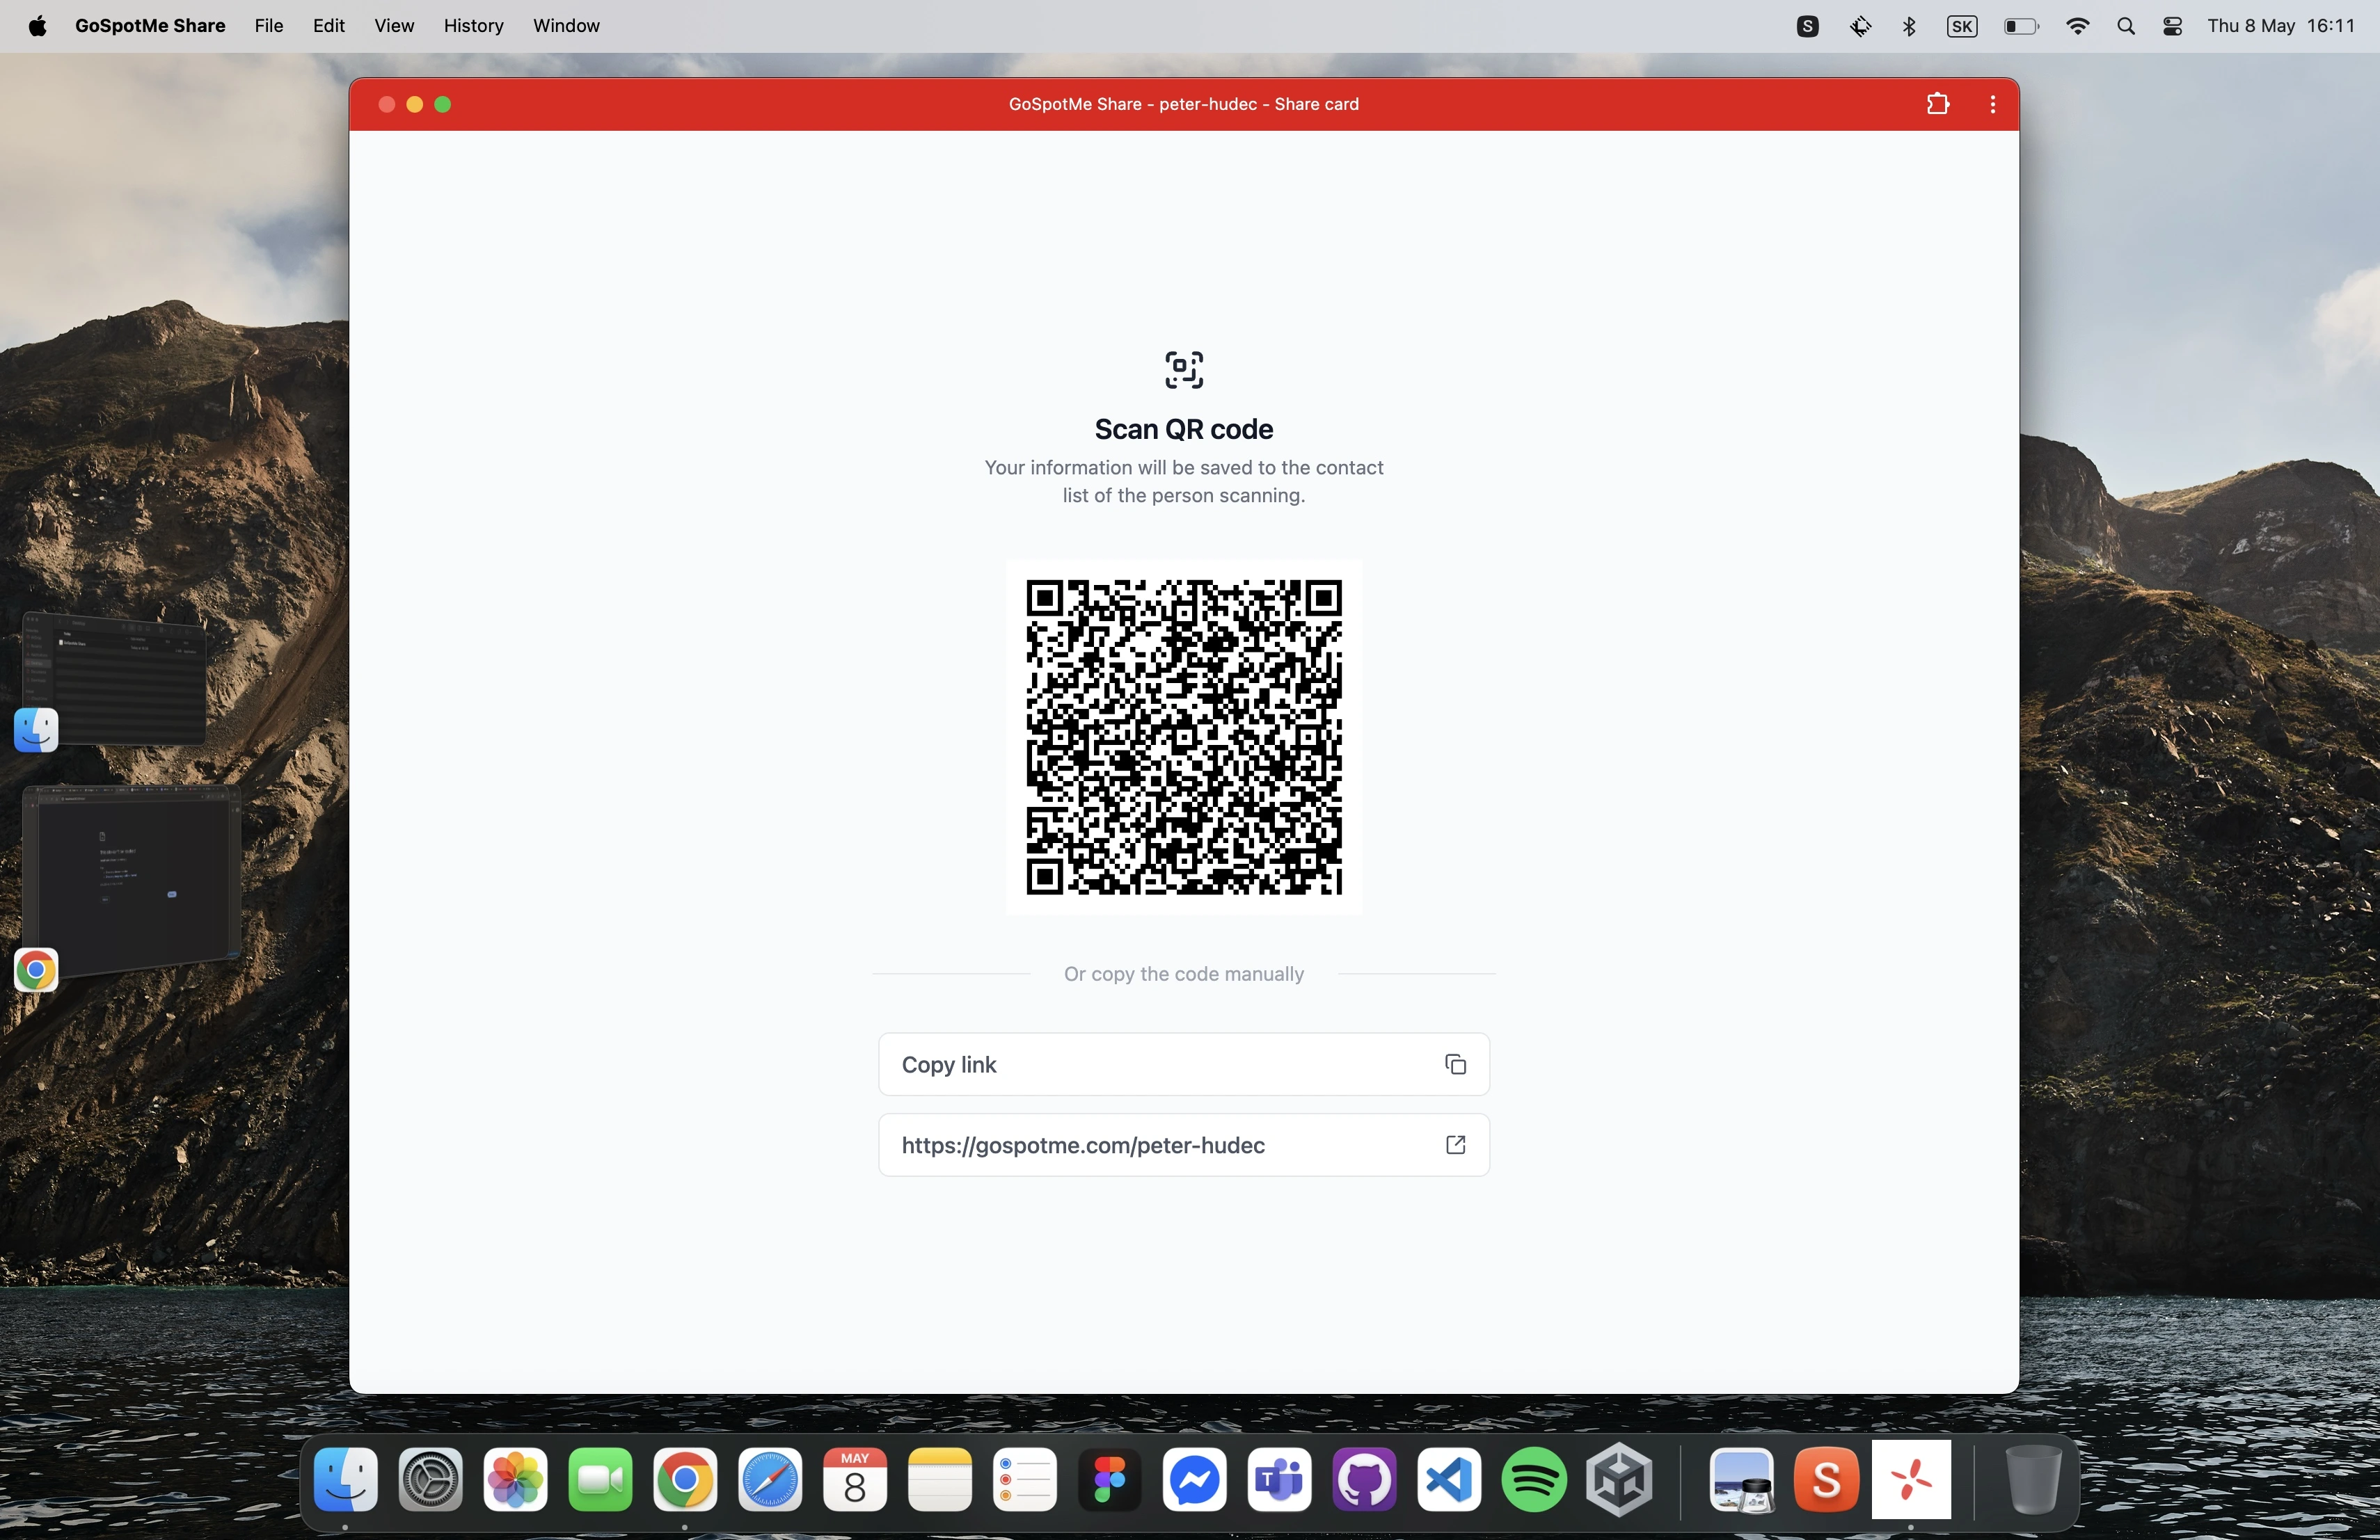This screenshot has height=1540, width=2380.
Task: Open Visual Studio Code from the Dock
Action: (x=1449, y=1479)
